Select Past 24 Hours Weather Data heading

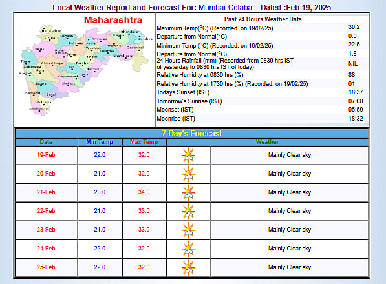click(263, 19)
